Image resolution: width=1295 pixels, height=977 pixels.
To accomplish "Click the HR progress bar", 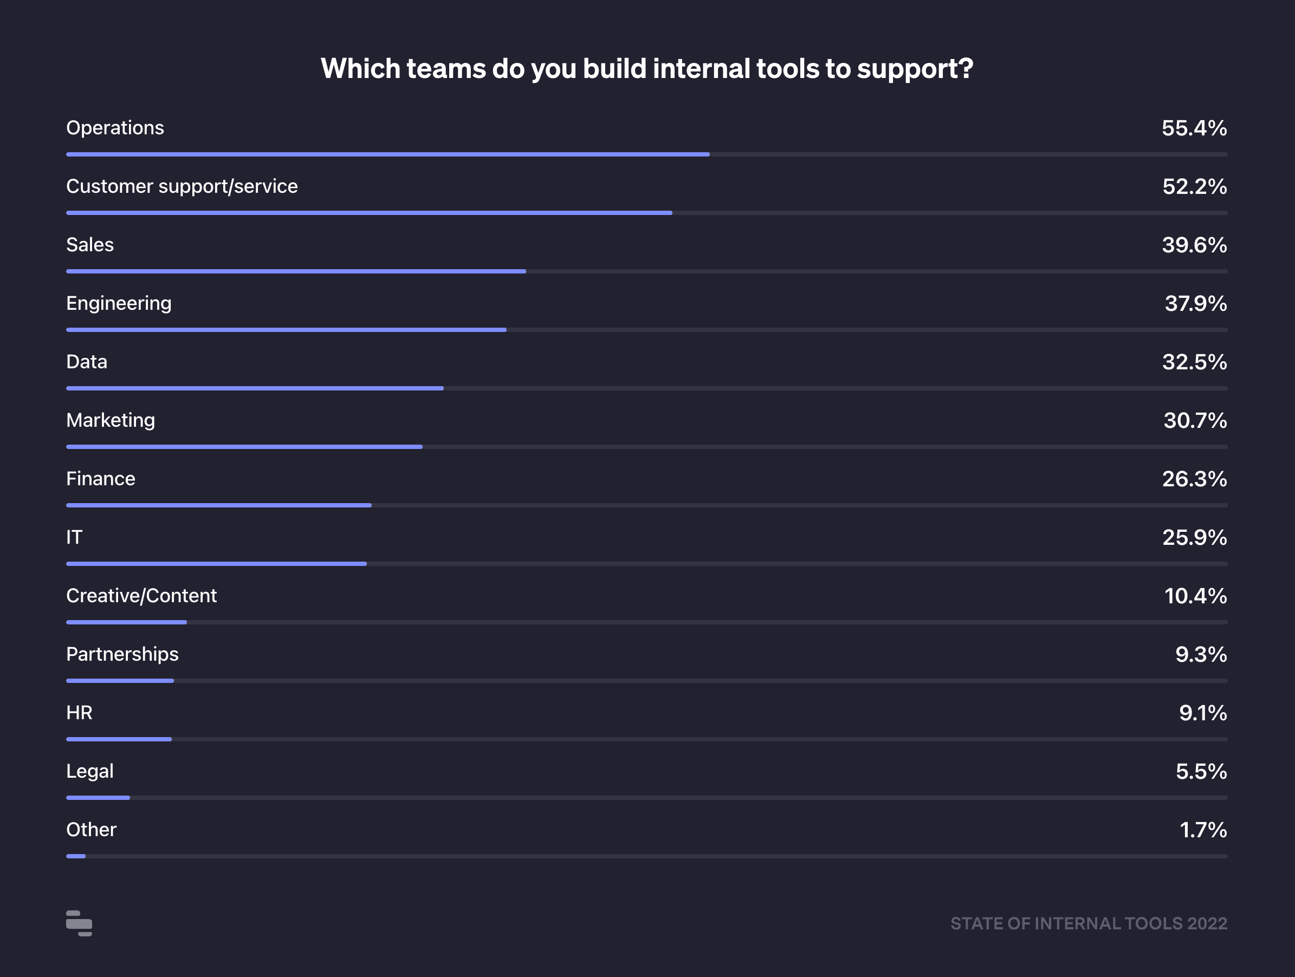I will pos(119,739).
